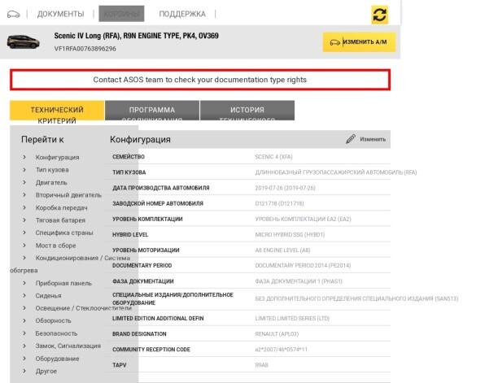This screenshot has width=498, height=383.
Task: Click the chevron next to Тяговая батарея
Action: coord(24,220)
